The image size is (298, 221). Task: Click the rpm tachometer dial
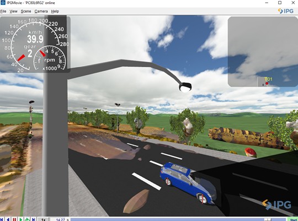(x=50, y=58)
